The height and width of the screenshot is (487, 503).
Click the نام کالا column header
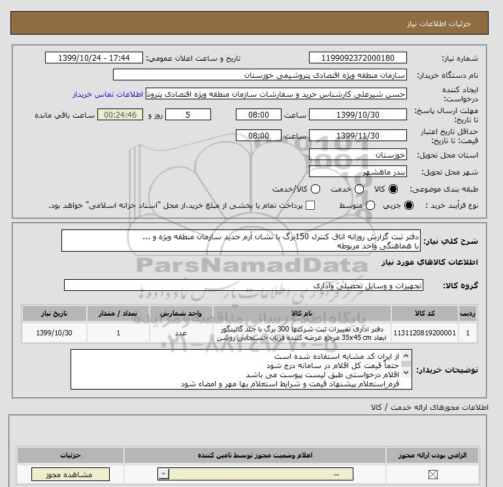pyautogui.click(x=302, y=313)
